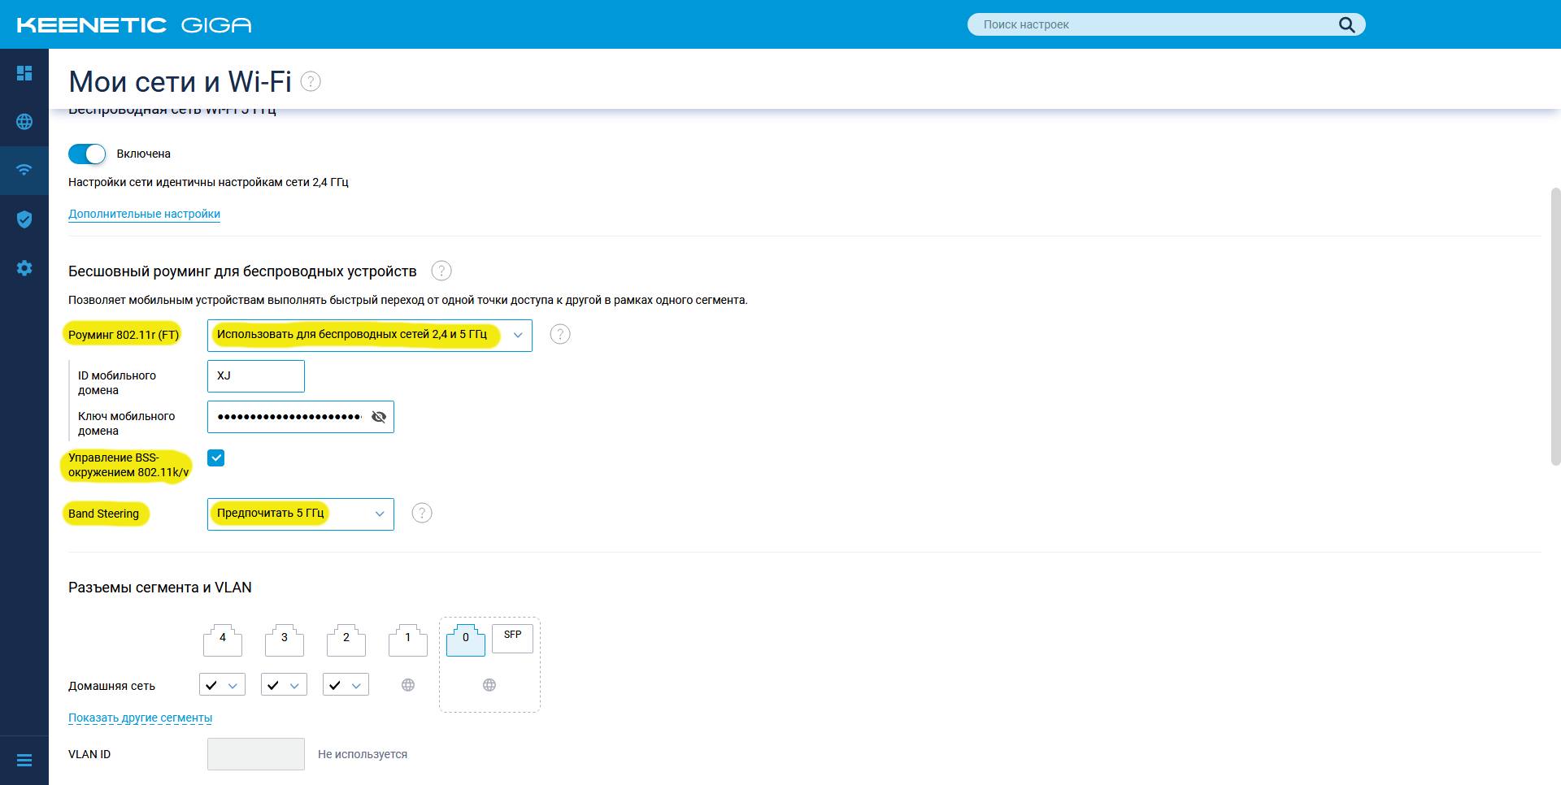Viewport: 1561px width, 785px height.
Task: Open the Internet globe section in sidebar
Action: tap(24, 122)
